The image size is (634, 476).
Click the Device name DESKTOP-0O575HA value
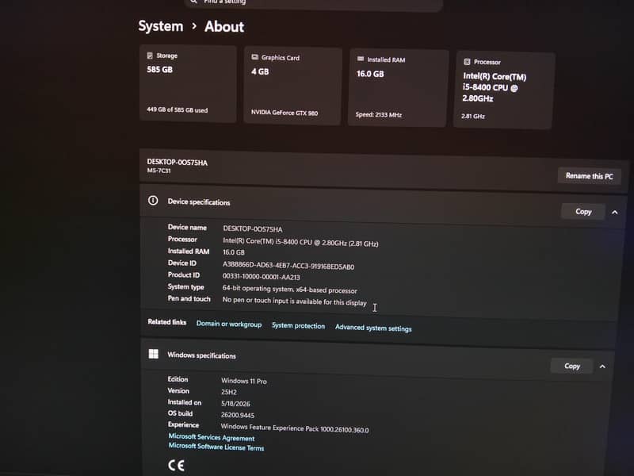point(252,228)
